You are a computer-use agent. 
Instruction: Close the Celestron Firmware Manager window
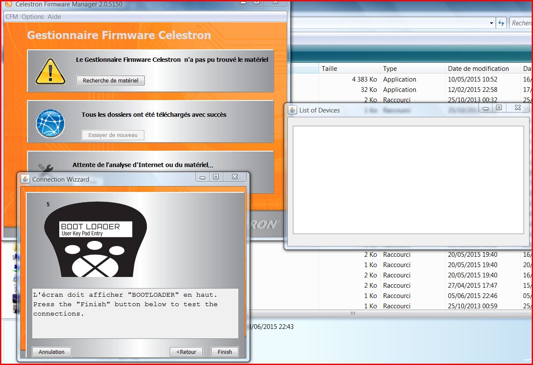275,2
